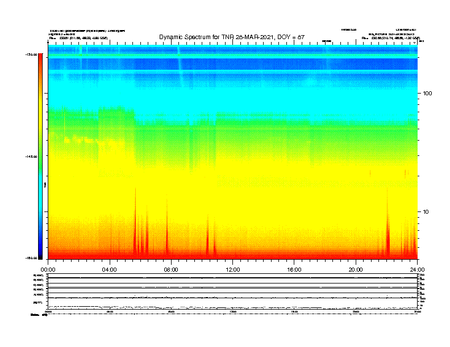Click the 100 frequency axis label
Screen dimensions: 450x347
click(427, 94)
